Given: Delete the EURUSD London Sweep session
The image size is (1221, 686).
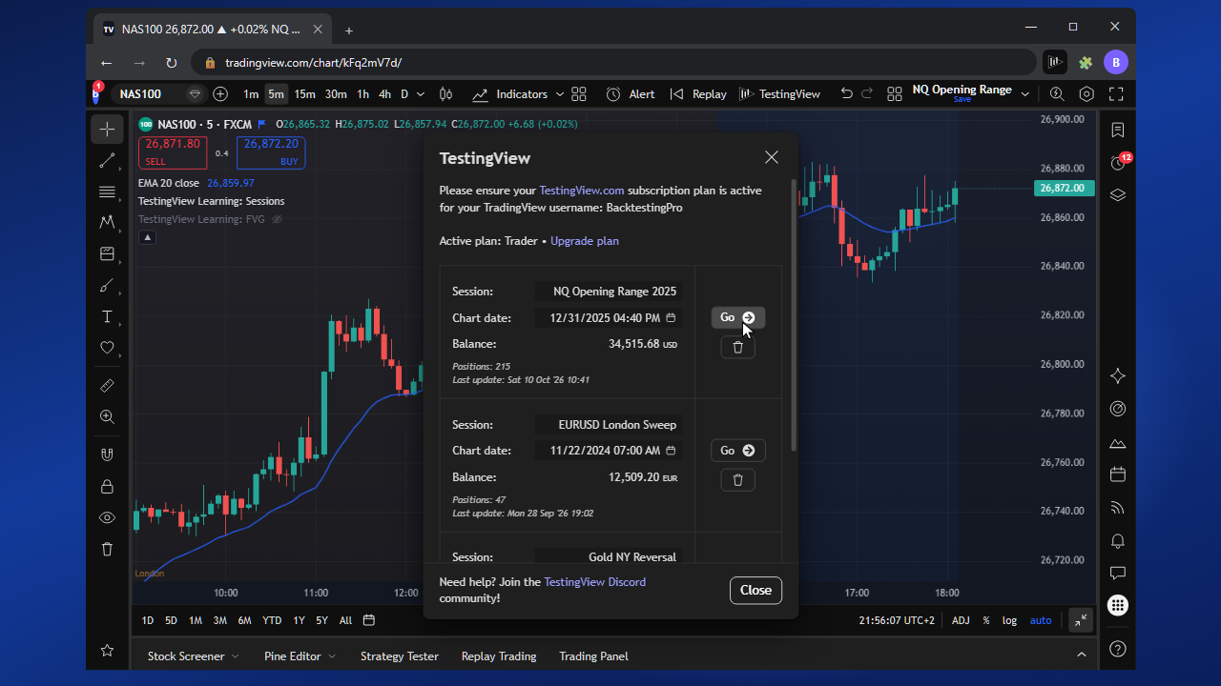Looking at the screenshot, I should (737, 480).
